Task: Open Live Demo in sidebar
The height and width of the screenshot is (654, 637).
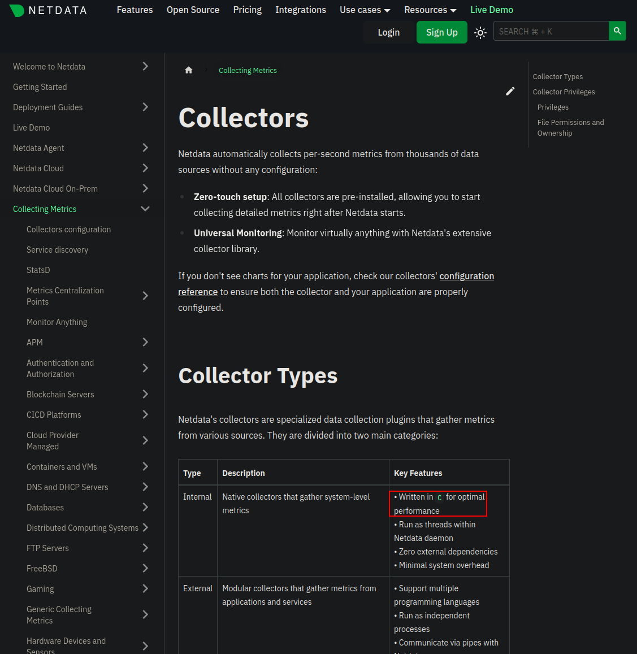Action: [x=31, y=128]
